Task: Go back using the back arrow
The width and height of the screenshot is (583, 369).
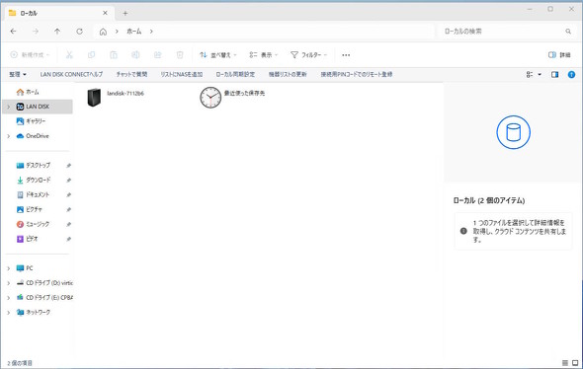Action: coord(14,32)
